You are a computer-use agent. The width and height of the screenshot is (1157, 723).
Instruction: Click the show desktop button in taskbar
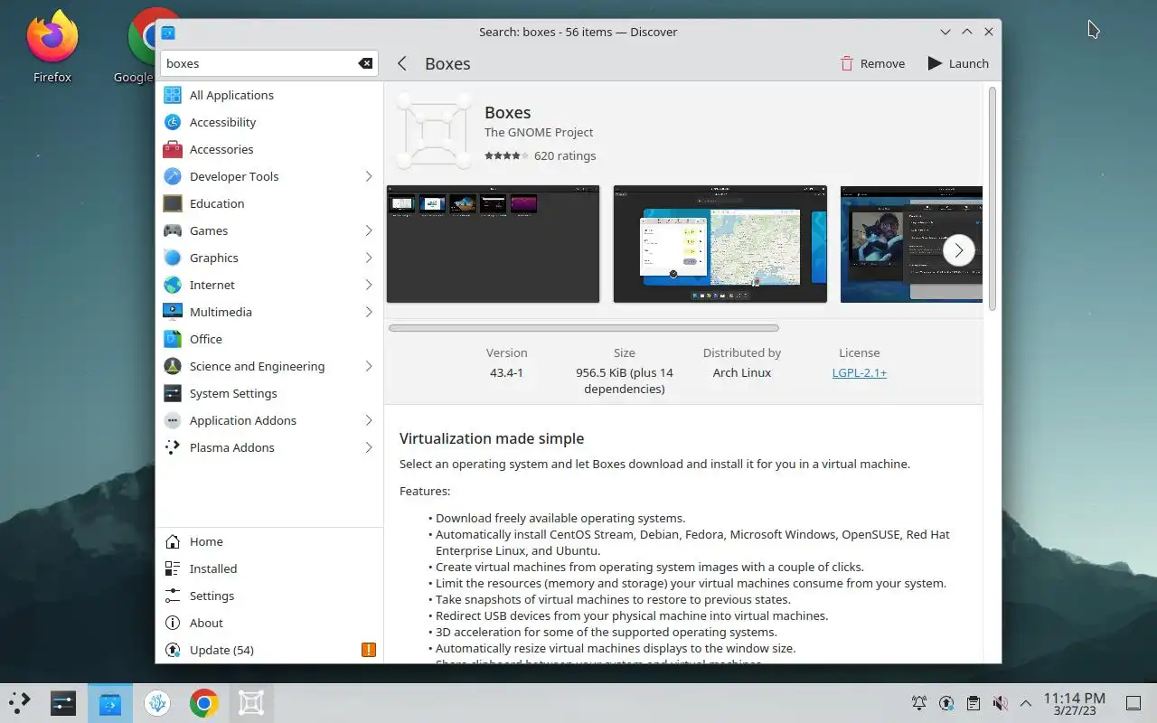[x=1133, y=703]
